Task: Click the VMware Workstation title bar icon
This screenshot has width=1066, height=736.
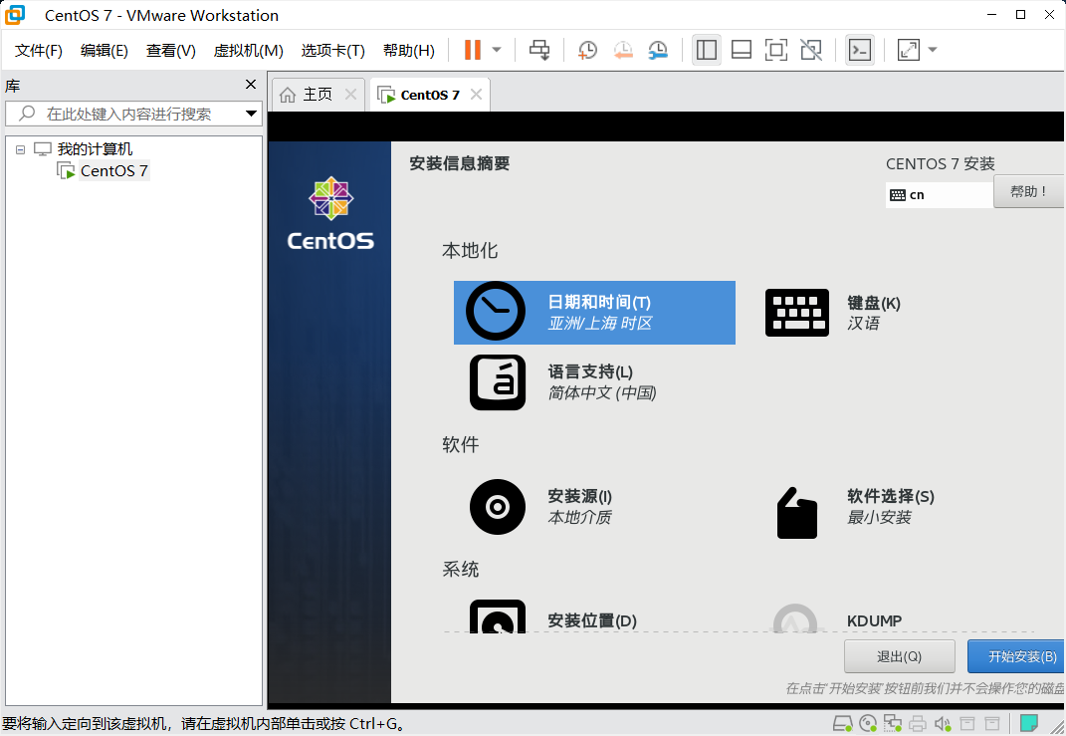Action: (x=15, y=15)
